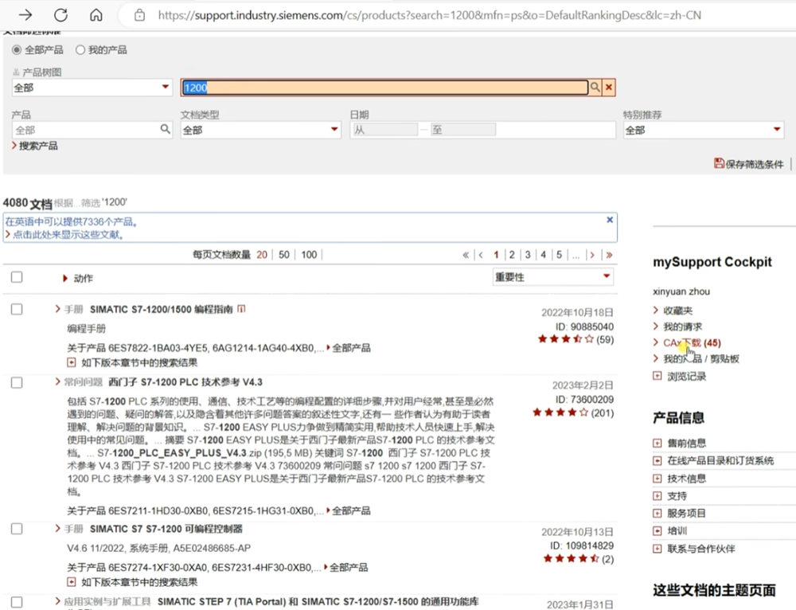Select the 我的产品 radio button
This screenshot has height=610, width=796.
tap(80, 49)
